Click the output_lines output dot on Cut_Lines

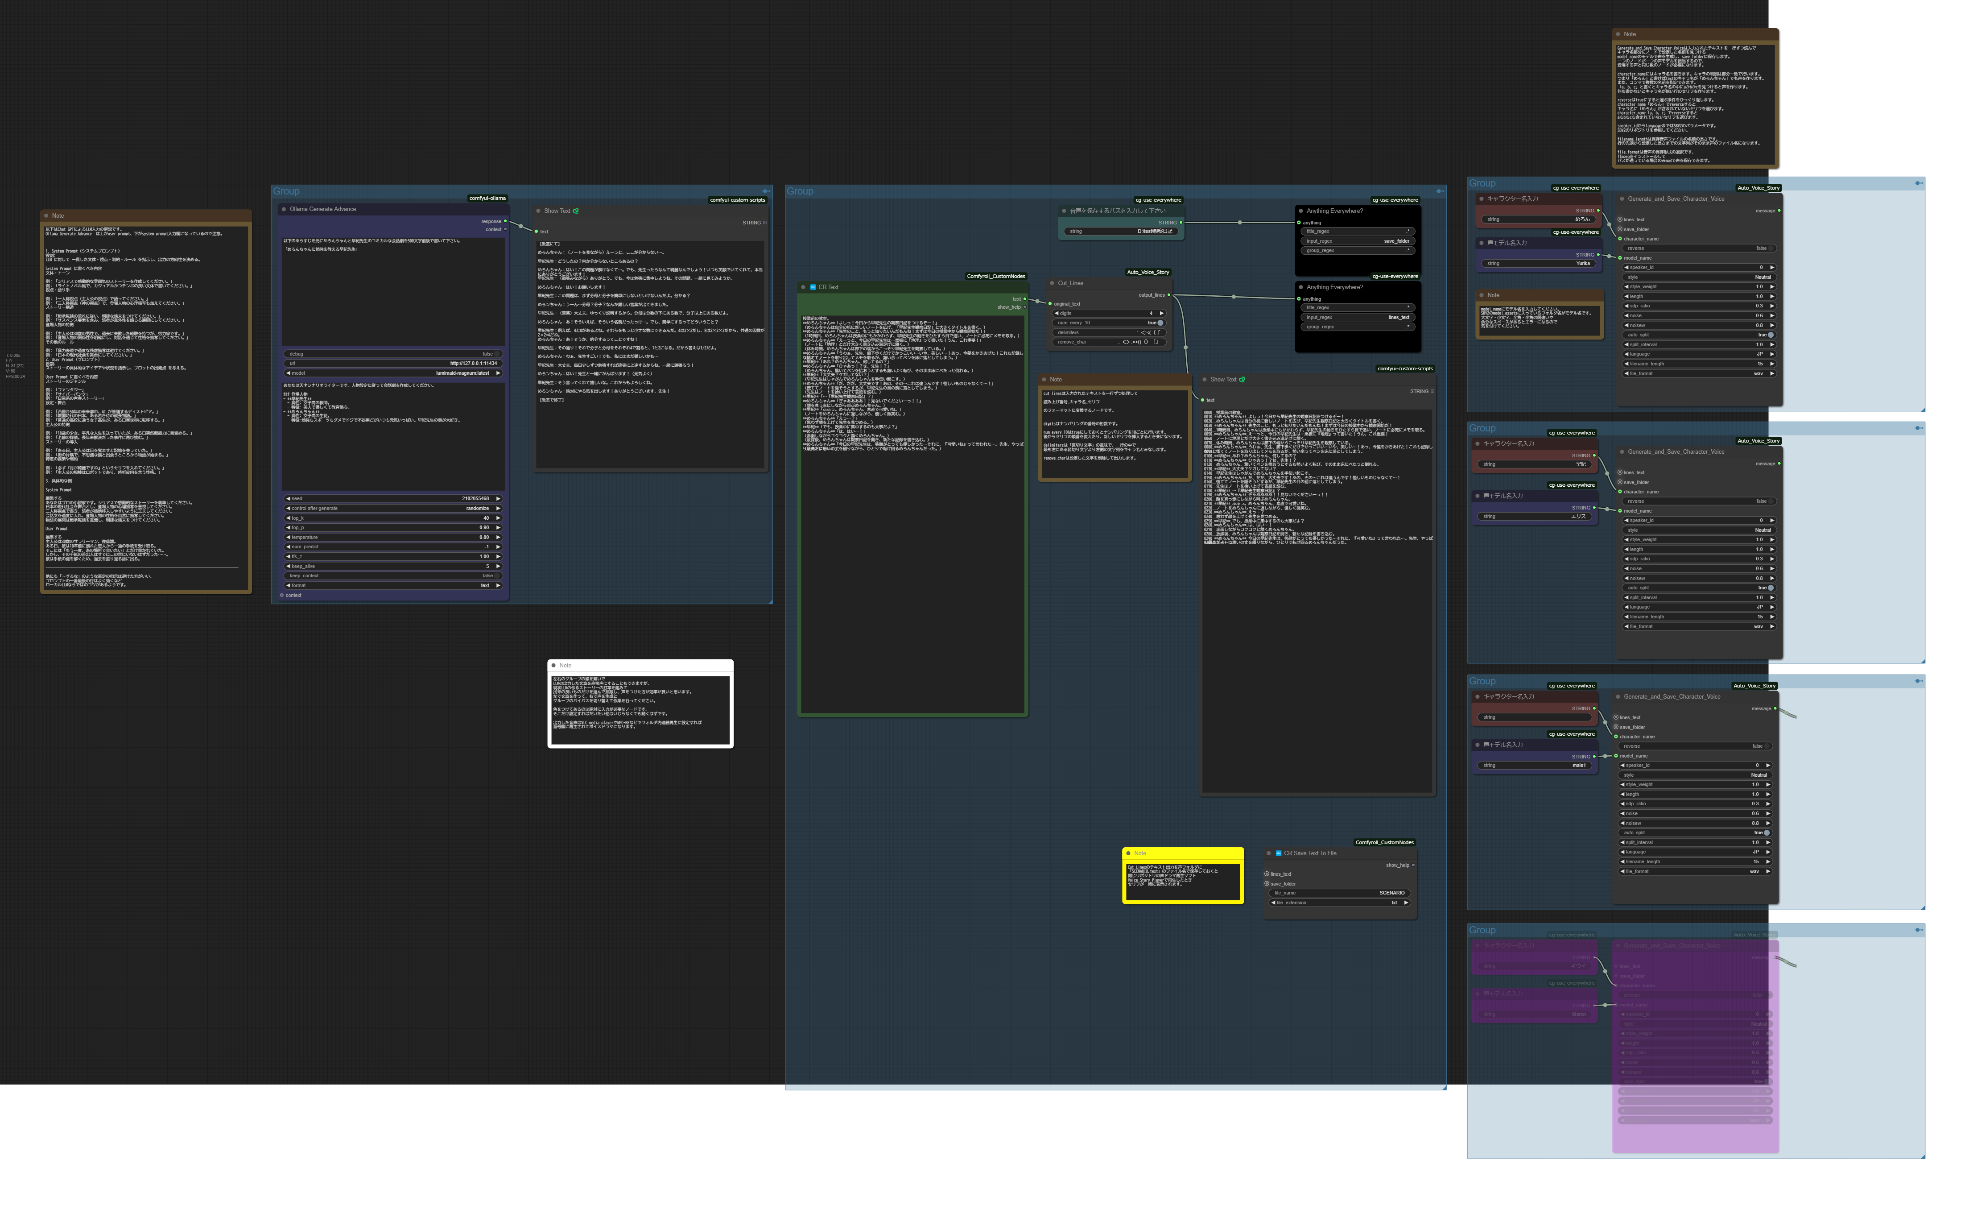pos(1169,295)
